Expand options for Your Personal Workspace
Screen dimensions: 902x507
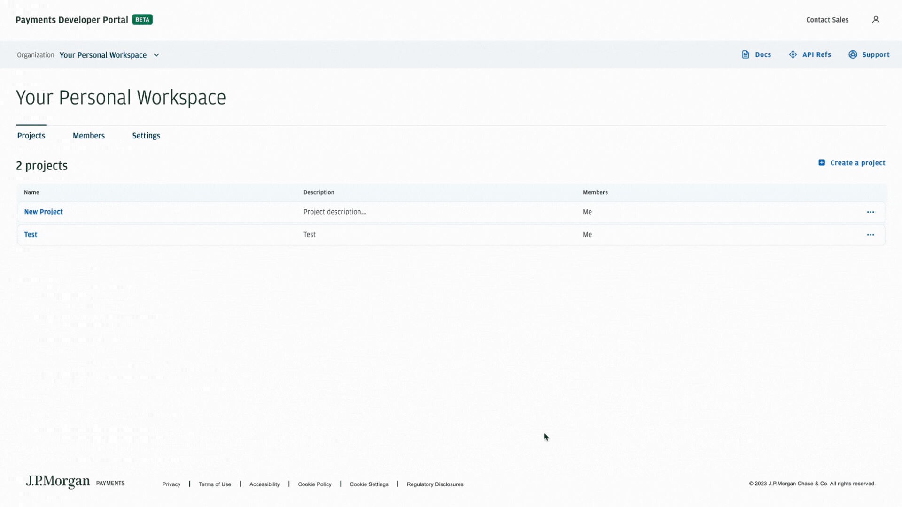tap(156, 55)
